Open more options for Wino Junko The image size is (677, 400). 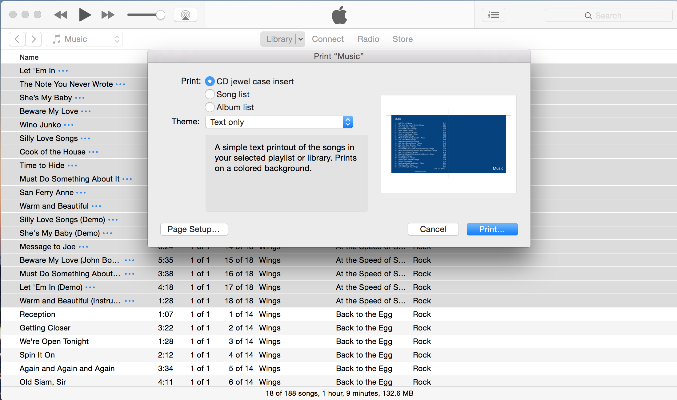pyautogui.click(x=69, y=125)
